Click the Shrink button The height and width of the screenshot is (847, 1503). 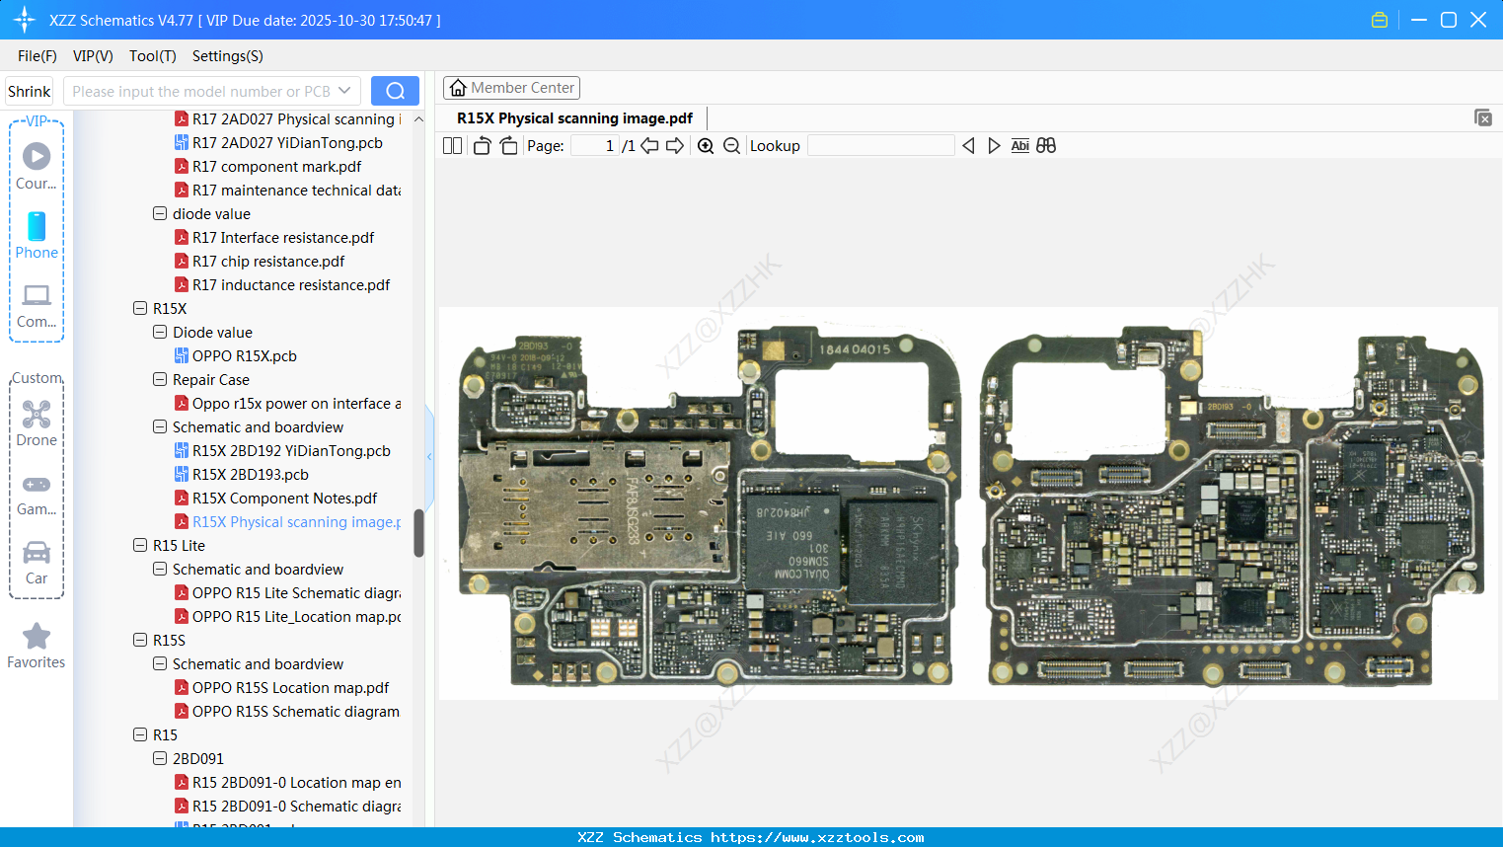tap(30, 91)
